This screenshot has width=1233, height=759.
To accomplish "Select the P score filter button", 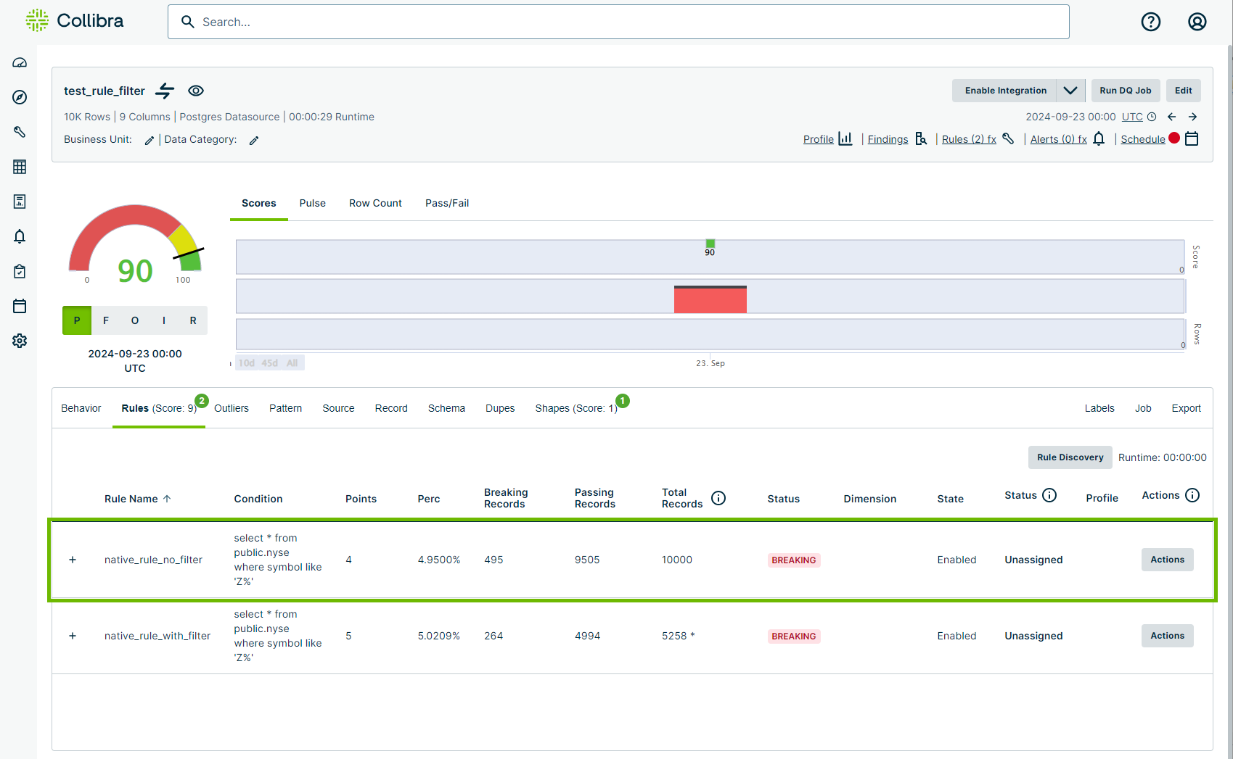I will (77, 320).
